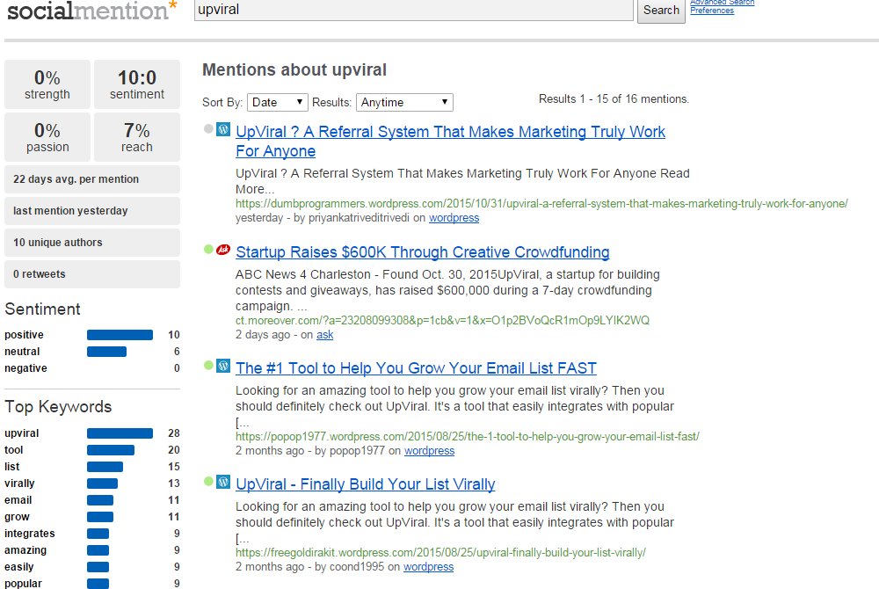
Task: Click the 'popular' keyword label
Action: tap(23, 584)
